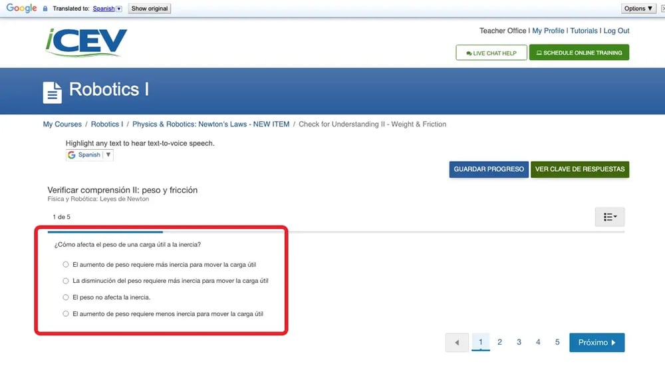Viewport: 665px width, 384px height.
Task: Click the Google logo in translate bar
Action: 22,8
